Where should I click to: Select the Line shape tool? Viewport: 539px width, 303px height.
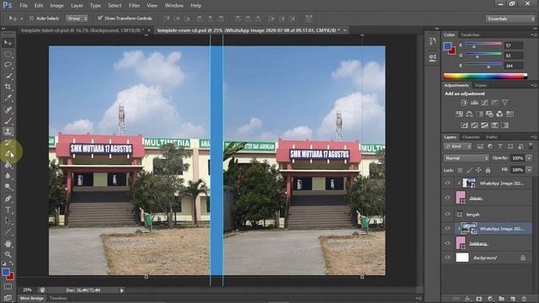8,232
